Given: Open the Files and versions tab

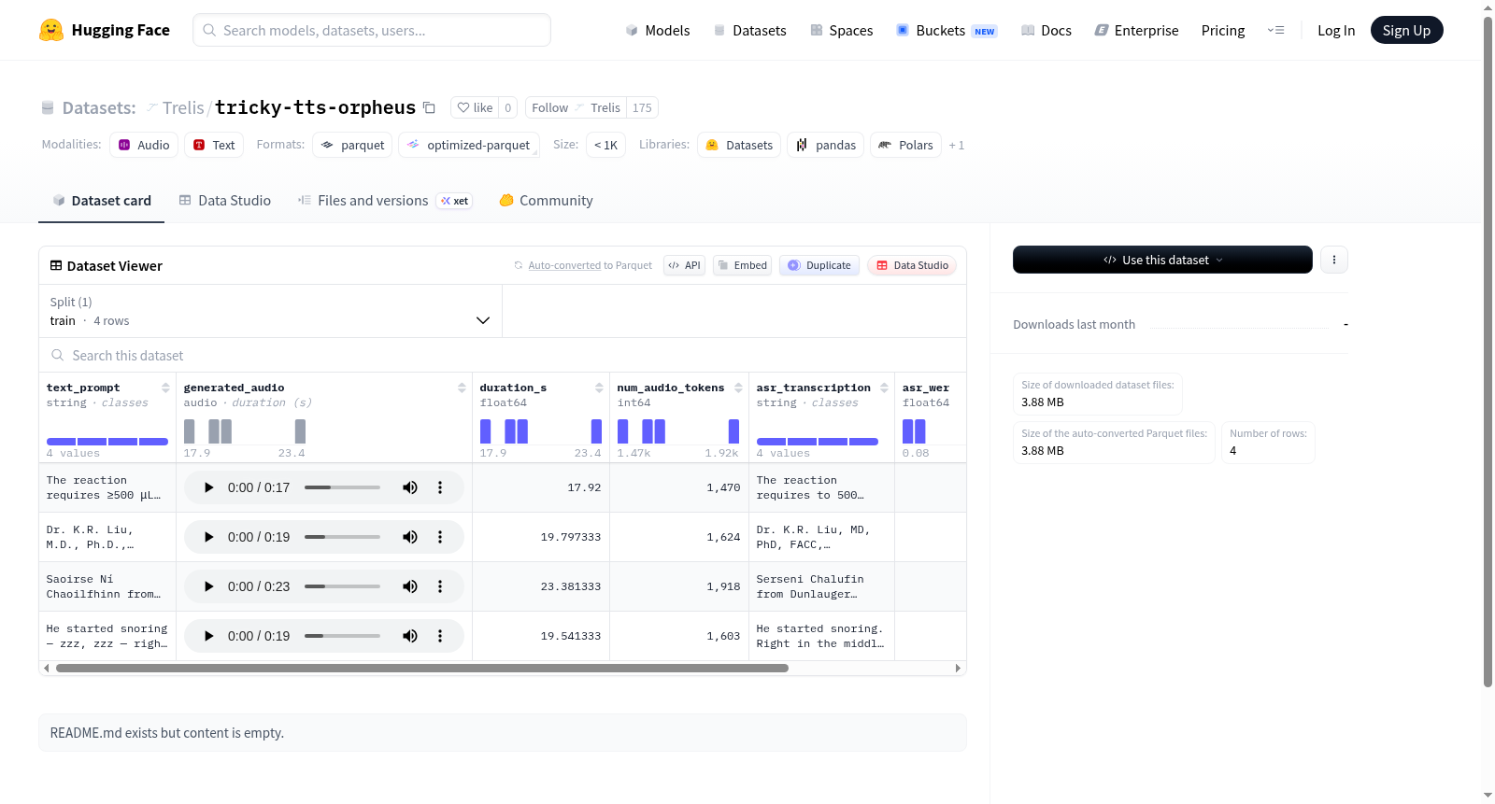Looking at the screenshot, I should pos(384,201).
